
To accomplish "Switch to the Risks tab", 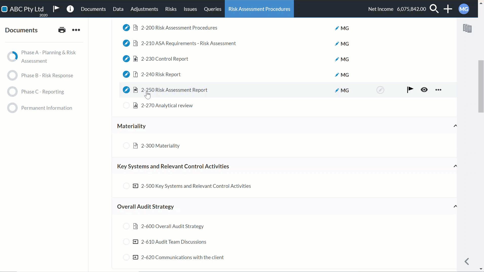I will [171, 9].
